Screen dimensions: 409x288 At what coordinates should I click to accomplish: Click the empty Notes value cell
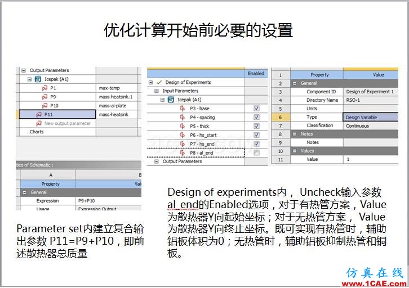pos(371,142)
